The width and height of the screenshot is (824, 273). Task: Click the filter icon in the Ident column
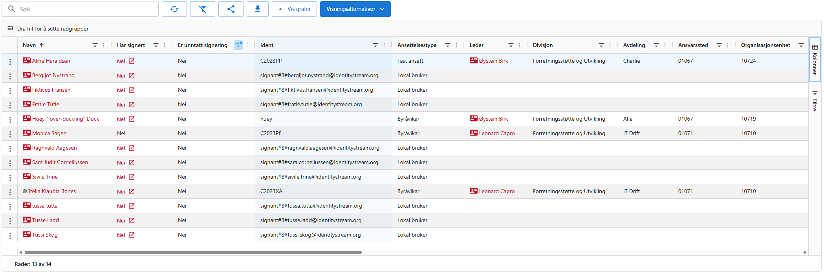pos(375,45)
